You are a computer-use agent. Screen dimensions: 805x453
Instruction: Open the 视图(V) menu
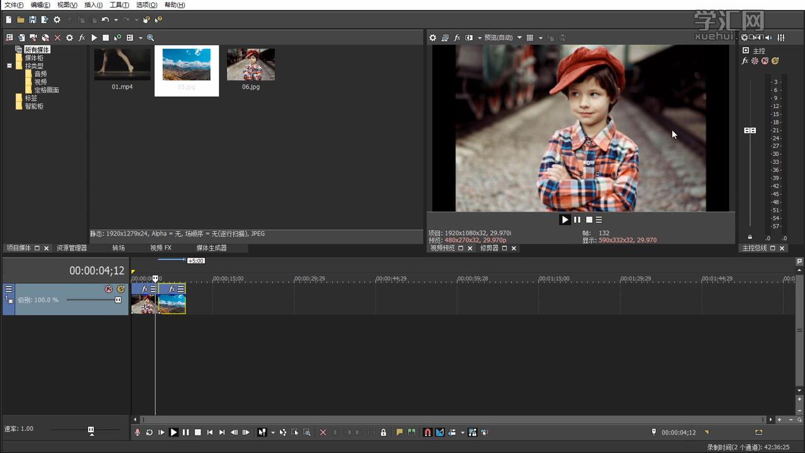pos(67,5)
